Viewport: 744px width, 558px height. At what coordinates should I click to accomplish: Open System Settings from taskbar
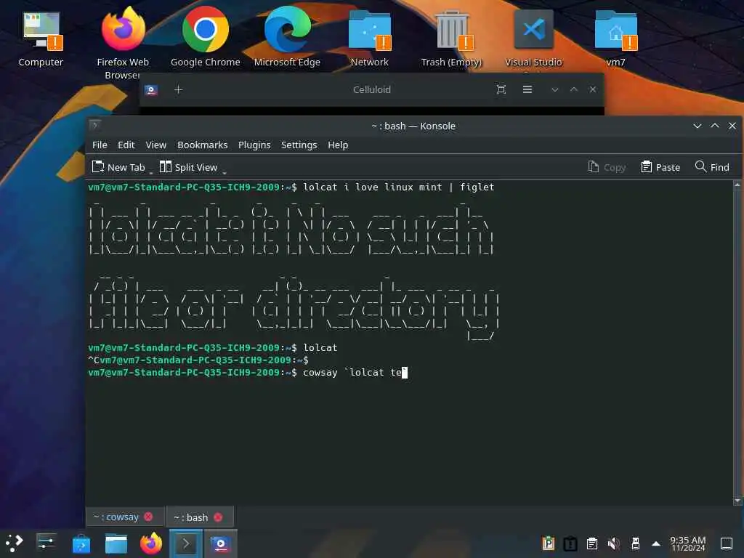point(46,543)
